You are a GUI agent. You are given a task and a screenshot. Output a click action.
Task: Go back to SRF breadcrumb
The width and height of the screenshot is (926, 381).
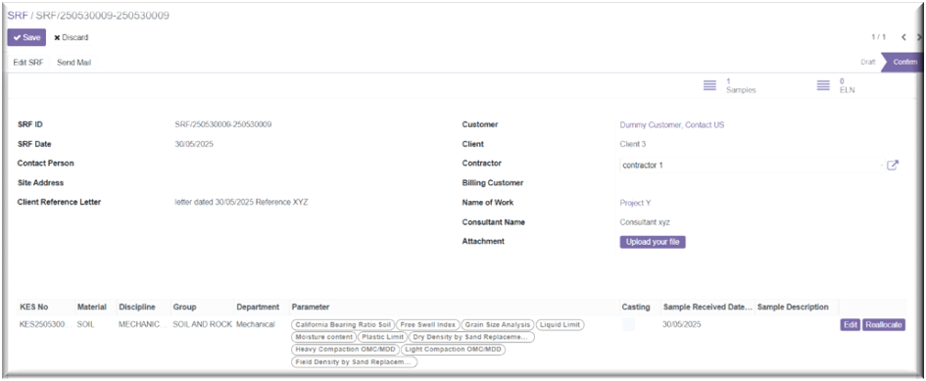point(17,16)
